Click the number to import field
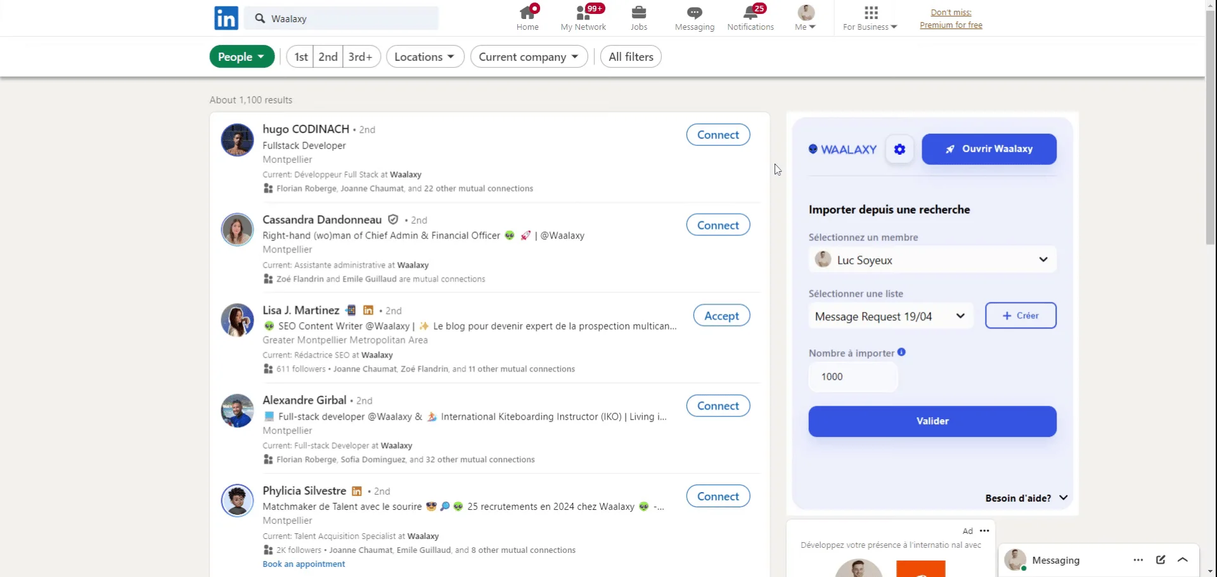The height and width of the screenshot is (577, 1217). coord(853,377)
